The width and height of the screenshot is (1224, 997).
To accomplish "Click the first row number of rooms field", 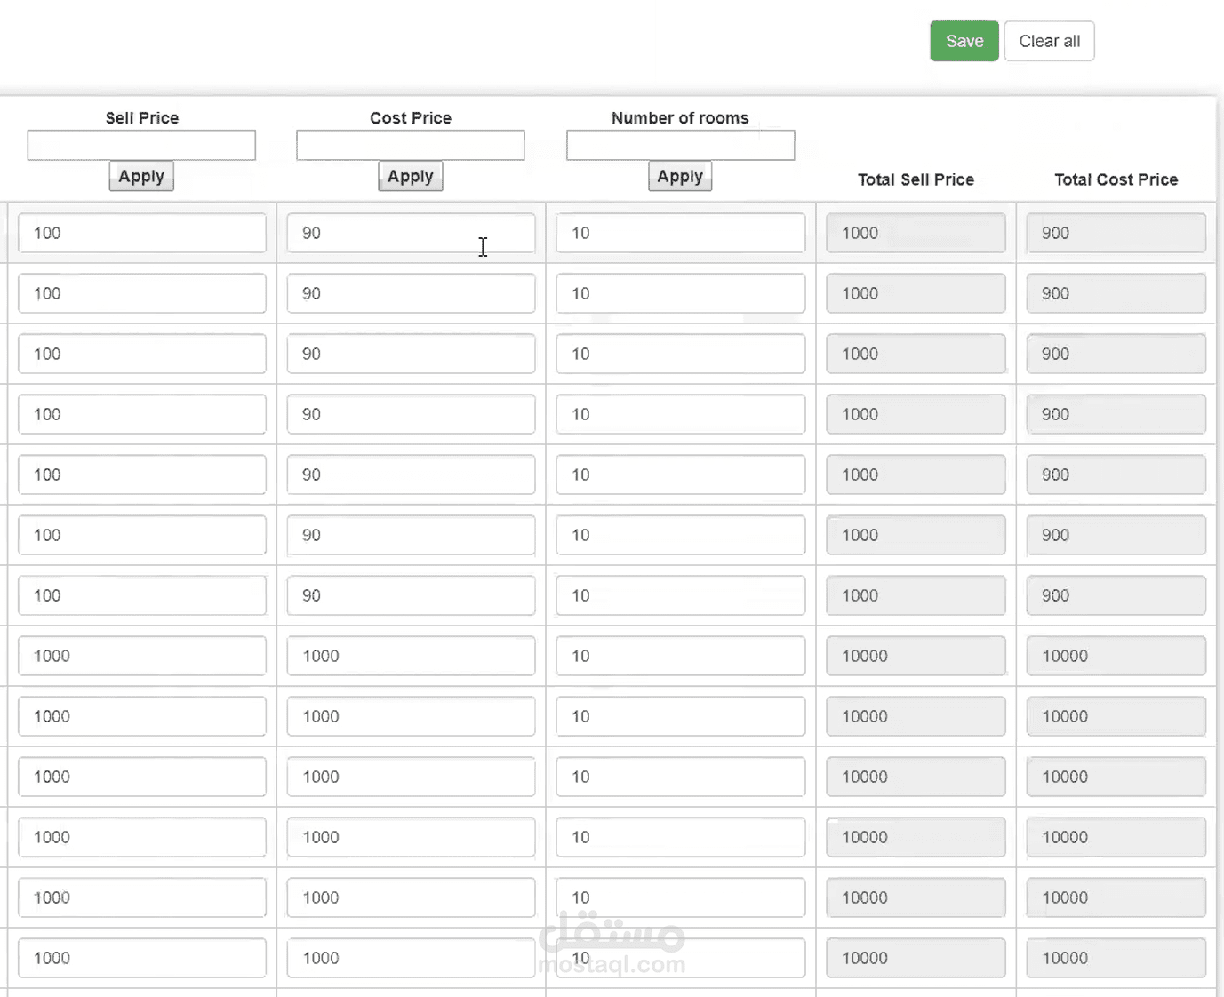I will pos(680,233).
